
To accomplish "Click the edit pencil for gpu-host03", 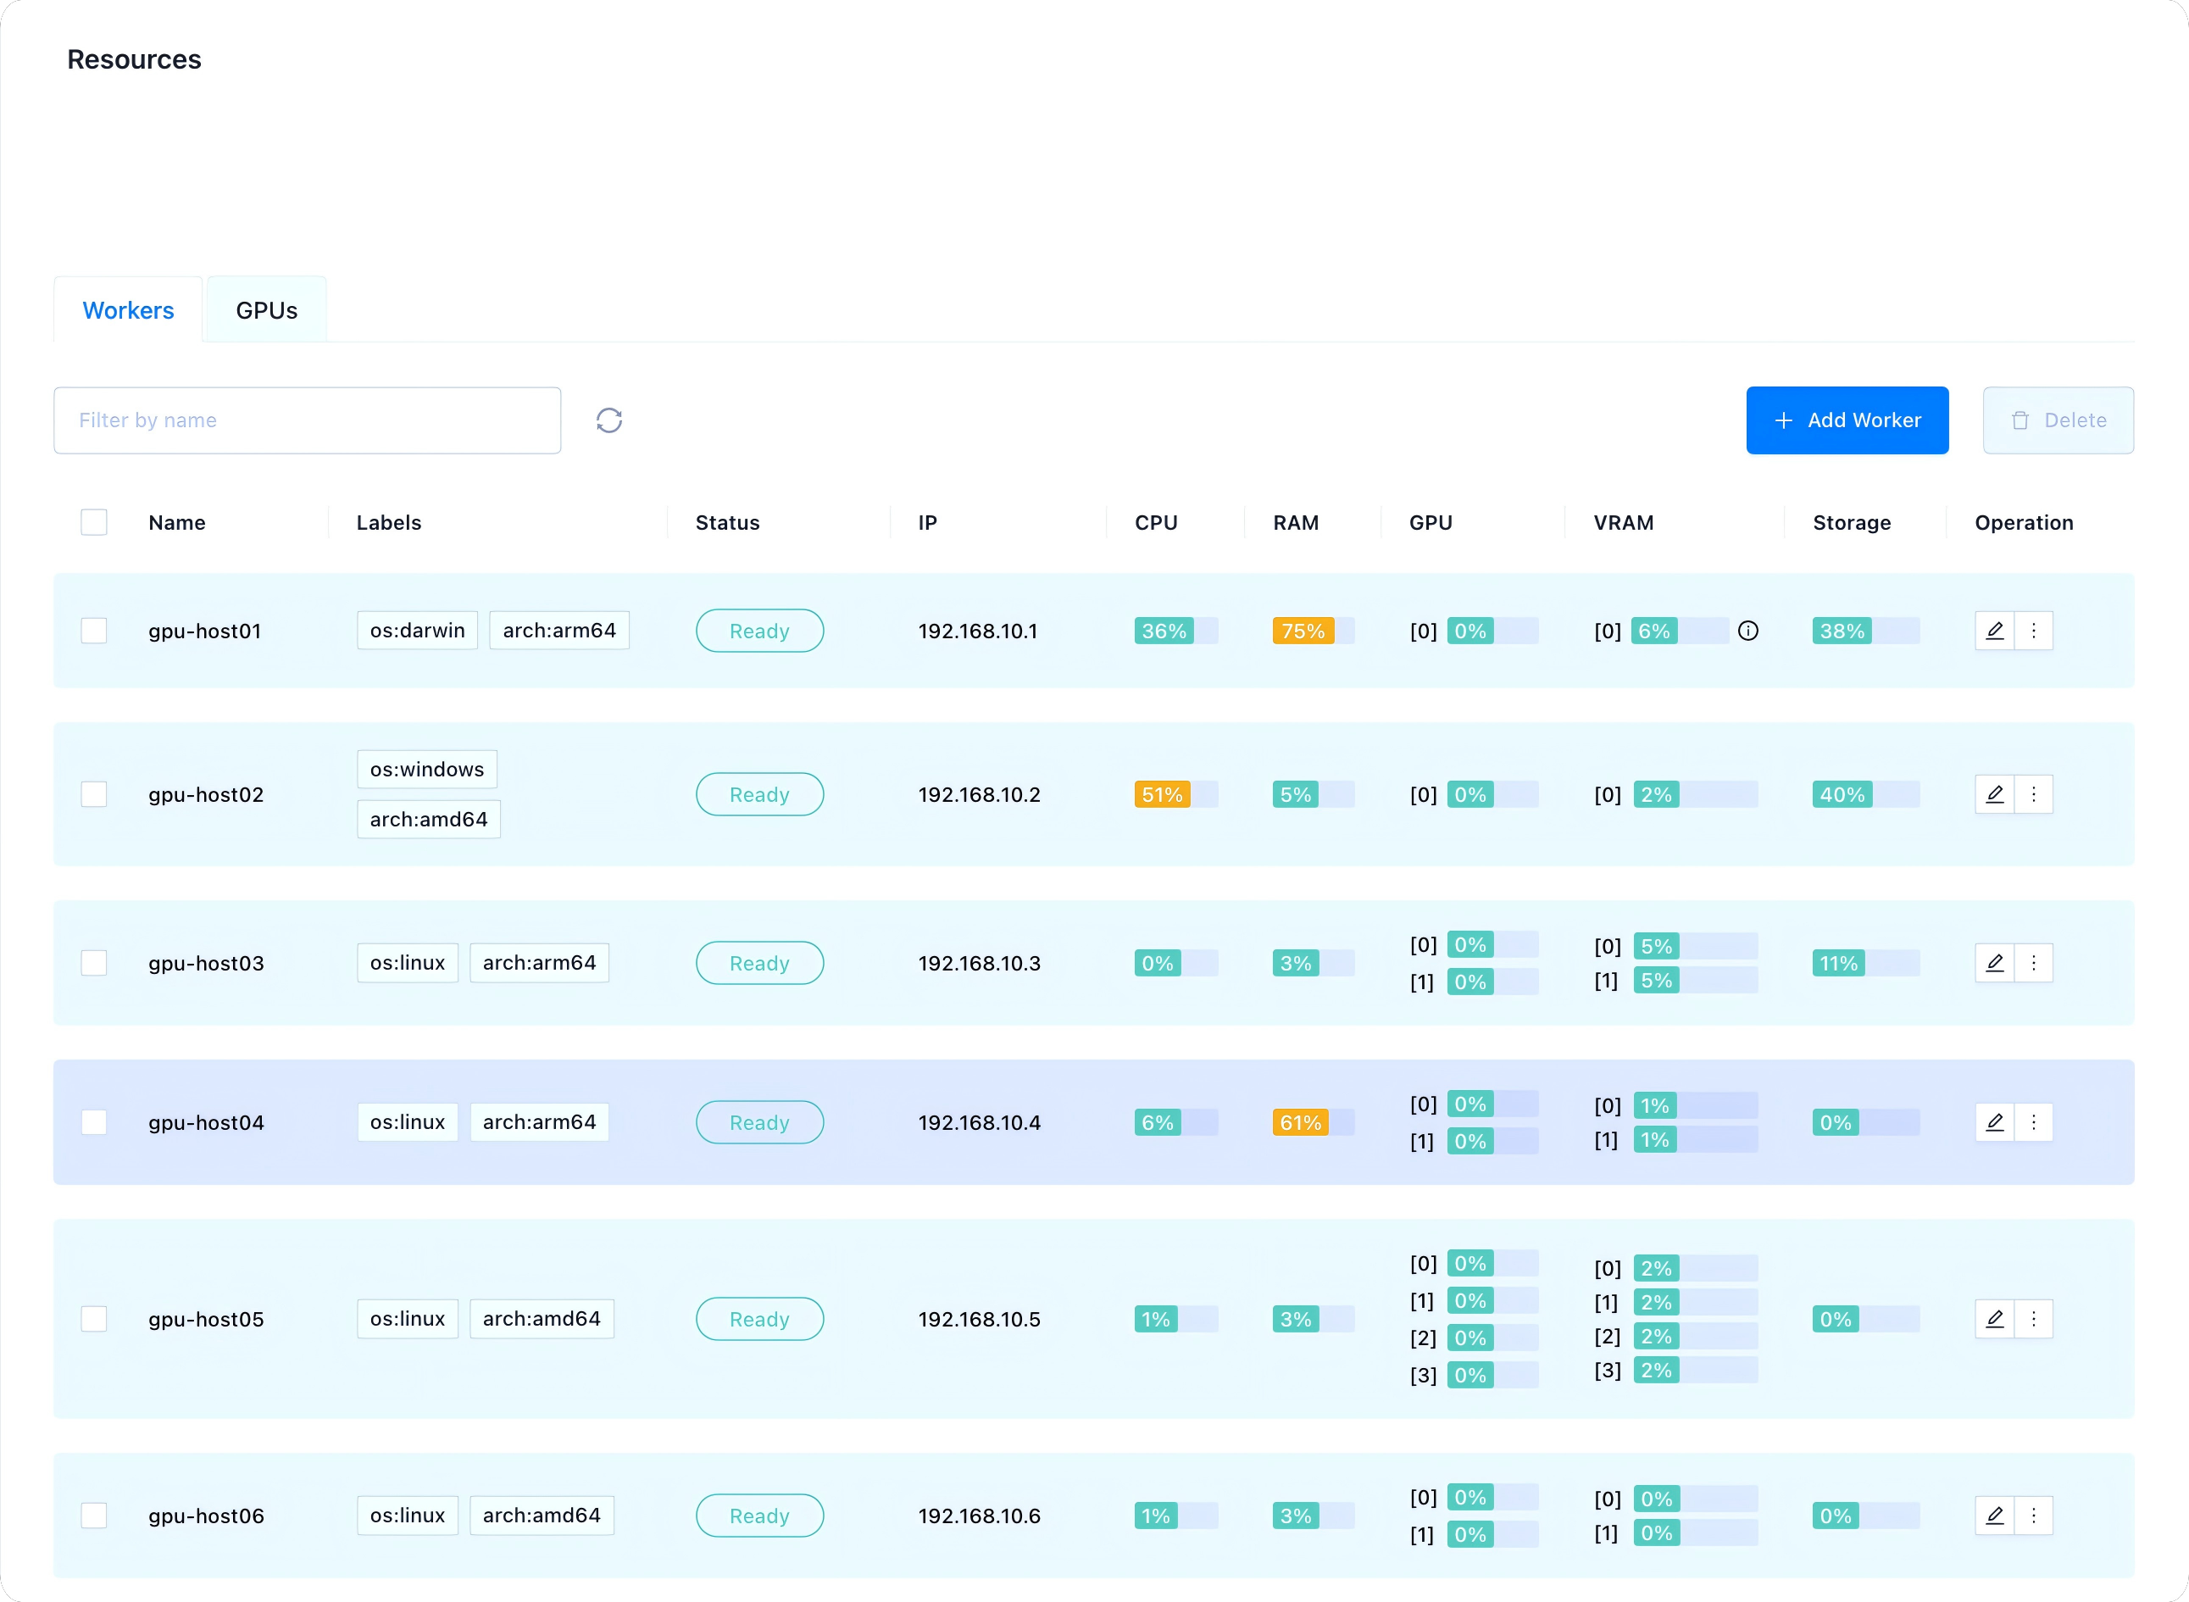I will [x=1994, y=963].
